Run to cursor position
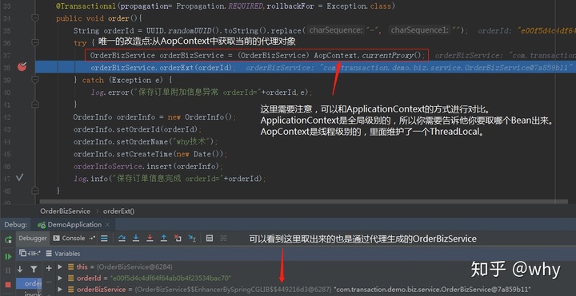 click(x=192, y=239)
